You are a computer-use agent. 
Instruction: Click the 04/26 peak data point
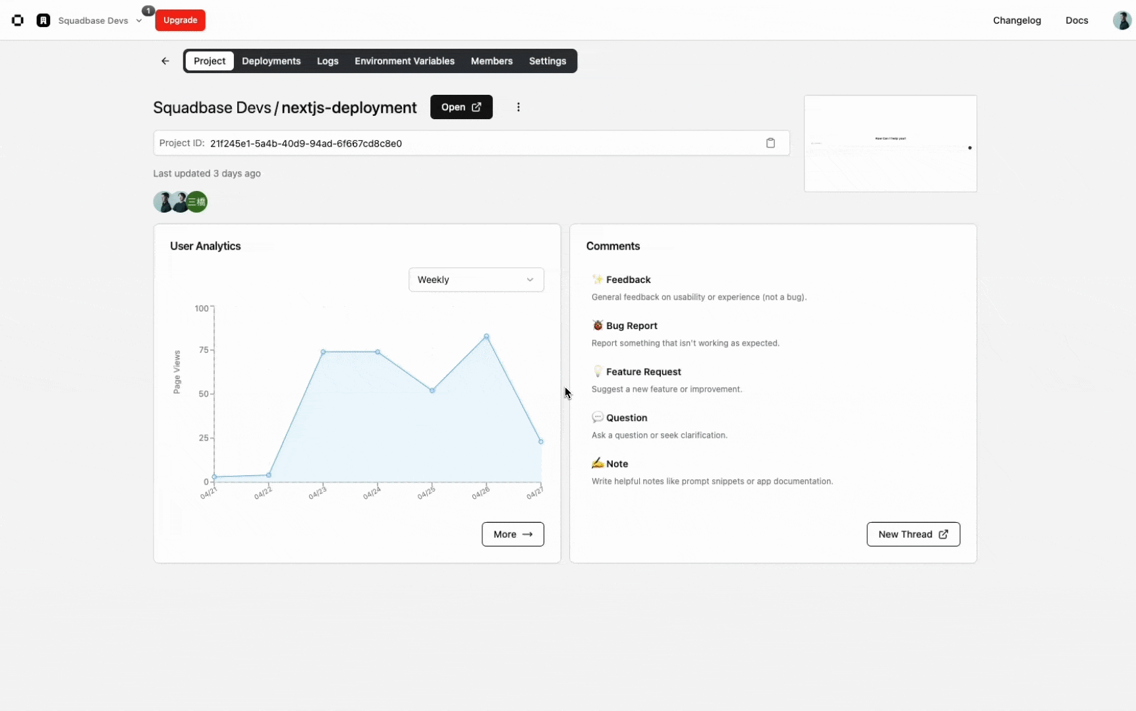click(487, 336)
